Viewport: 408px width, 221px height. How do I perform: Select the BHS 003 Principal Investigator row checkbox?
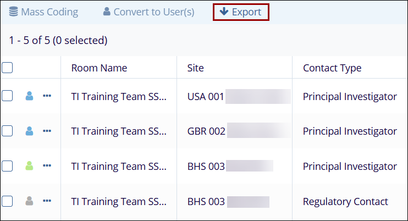[7, 166]
